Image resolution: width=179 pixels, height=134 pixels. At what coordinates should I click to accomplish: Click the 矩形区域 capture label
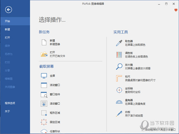coord(55,113)
